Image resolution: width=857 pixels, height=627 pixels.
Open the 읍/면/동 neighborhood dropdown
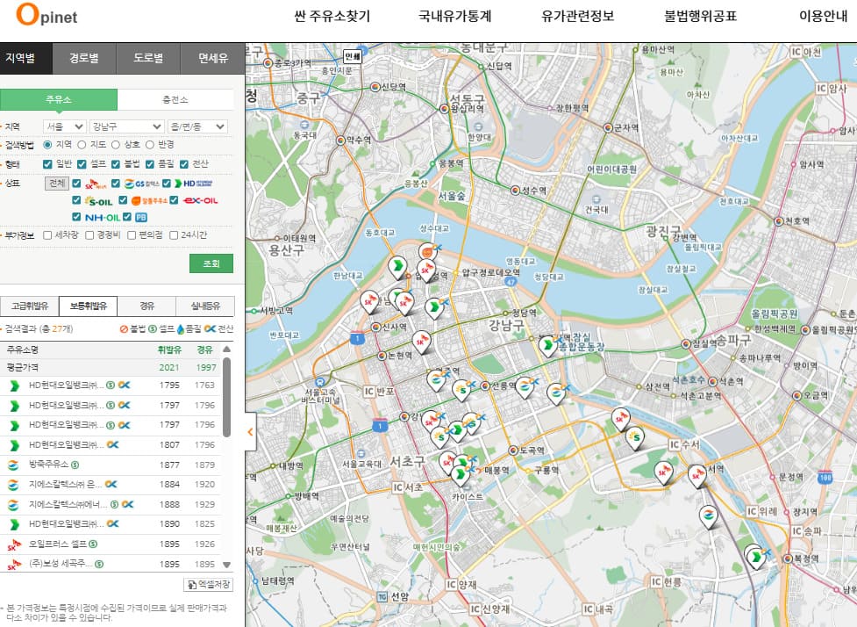click(197, 126)
